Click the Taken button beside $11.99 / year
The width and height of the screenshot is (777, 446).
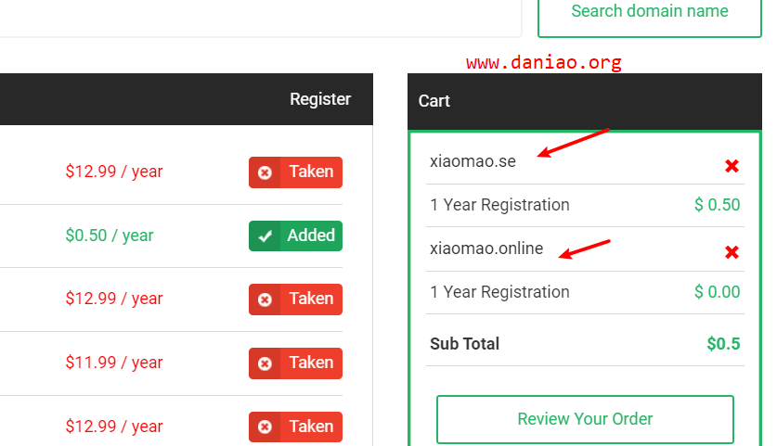click(295, 363)
